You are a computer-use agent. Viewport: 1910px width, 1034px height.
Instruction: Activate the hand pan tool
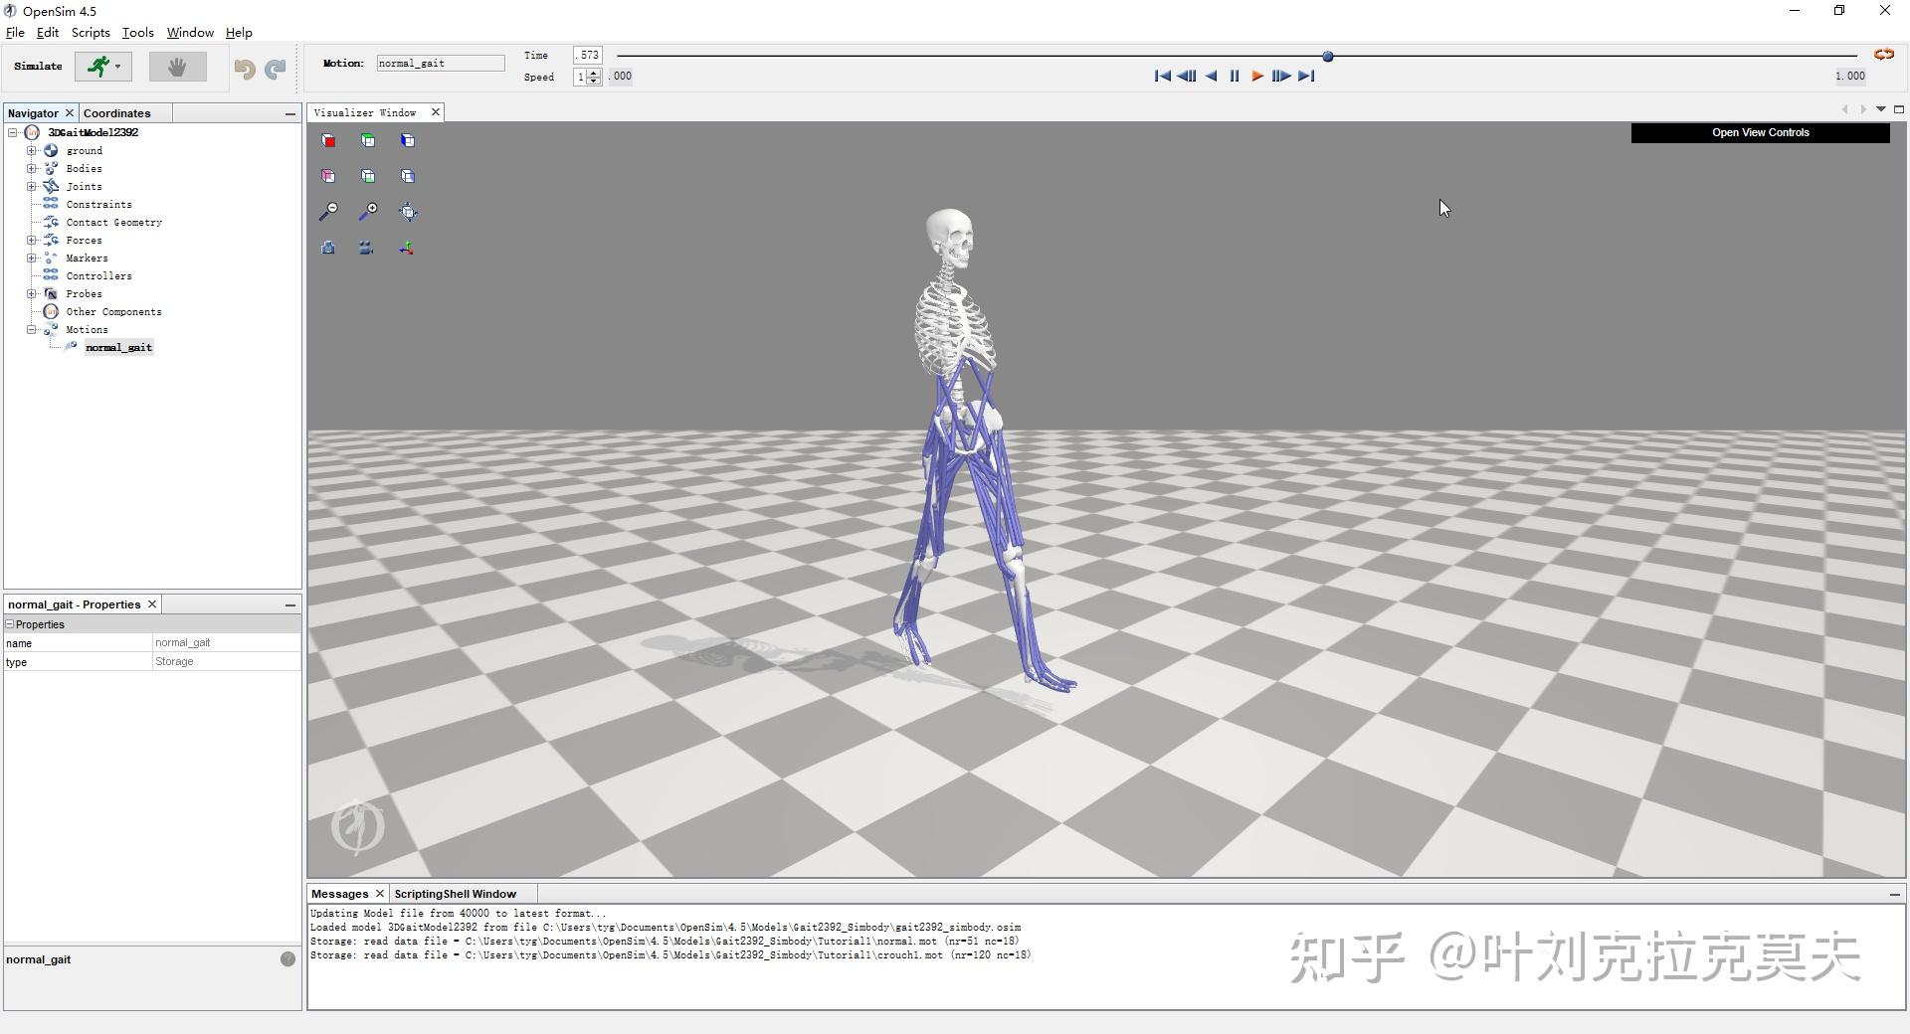point(177,66)
